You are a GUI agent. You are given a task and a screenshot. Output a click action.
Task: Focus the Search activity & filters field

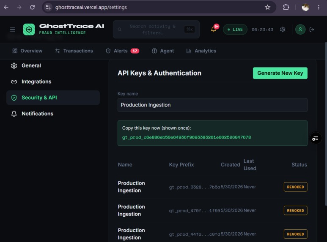156,30
